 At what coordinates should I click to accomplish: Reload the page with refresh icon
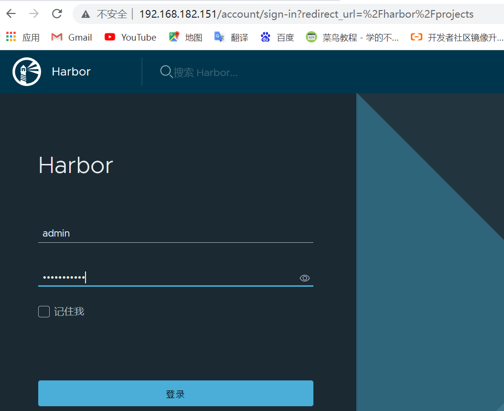coord(57,13)
